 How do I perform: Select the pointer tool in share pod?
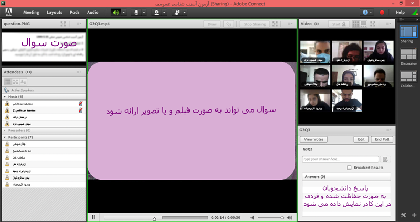228,24
